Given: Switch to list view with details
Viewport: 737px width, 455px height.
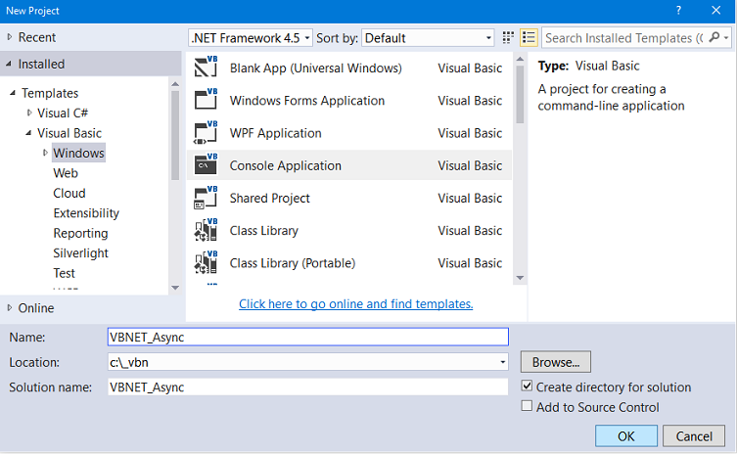Looking at the screenshot, I should coord(529,37).
